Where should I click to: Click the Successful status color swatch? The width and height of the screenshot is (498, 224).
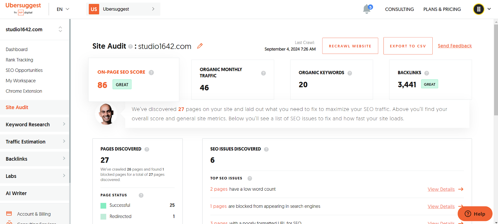(x=103, y=206)
